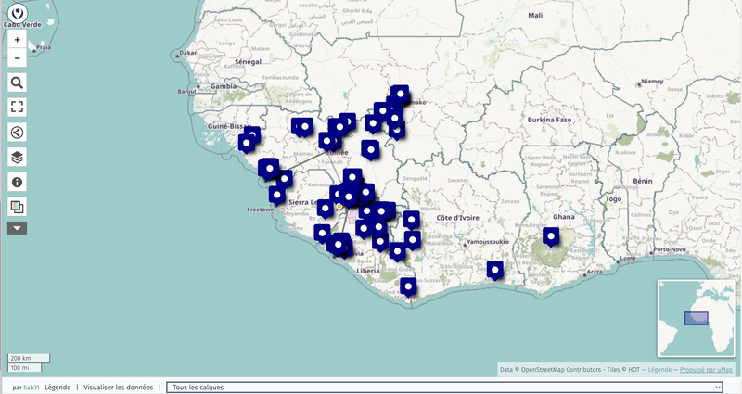Click 'Propulsé par uMap' attribution link
This screenshot has width=742, height=394.
tap(706, 370)
